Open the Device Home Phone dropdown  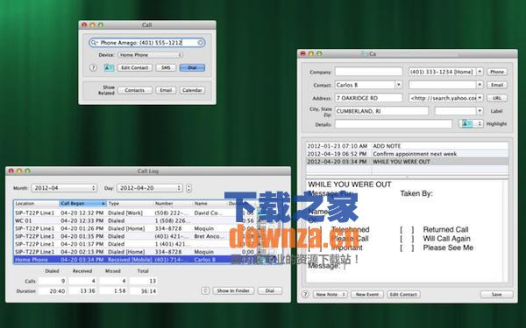(x=150, y=55)
